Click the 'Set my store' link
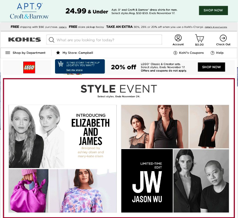Viewport: 238px width, 218px height. pos(74,70)
